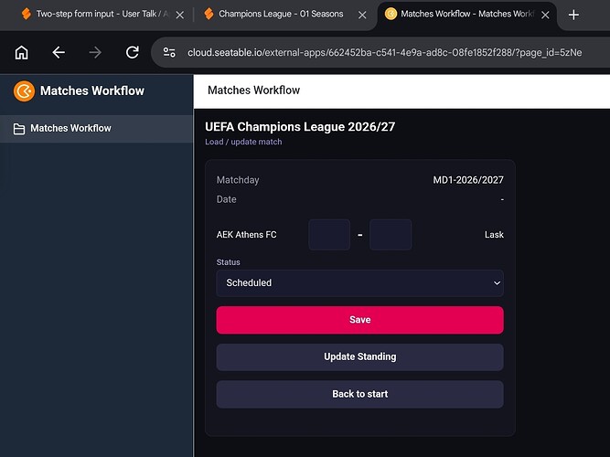Open Matches Workflow page in sidebar
The image size is (610, 457).
[x=96, y=129]
